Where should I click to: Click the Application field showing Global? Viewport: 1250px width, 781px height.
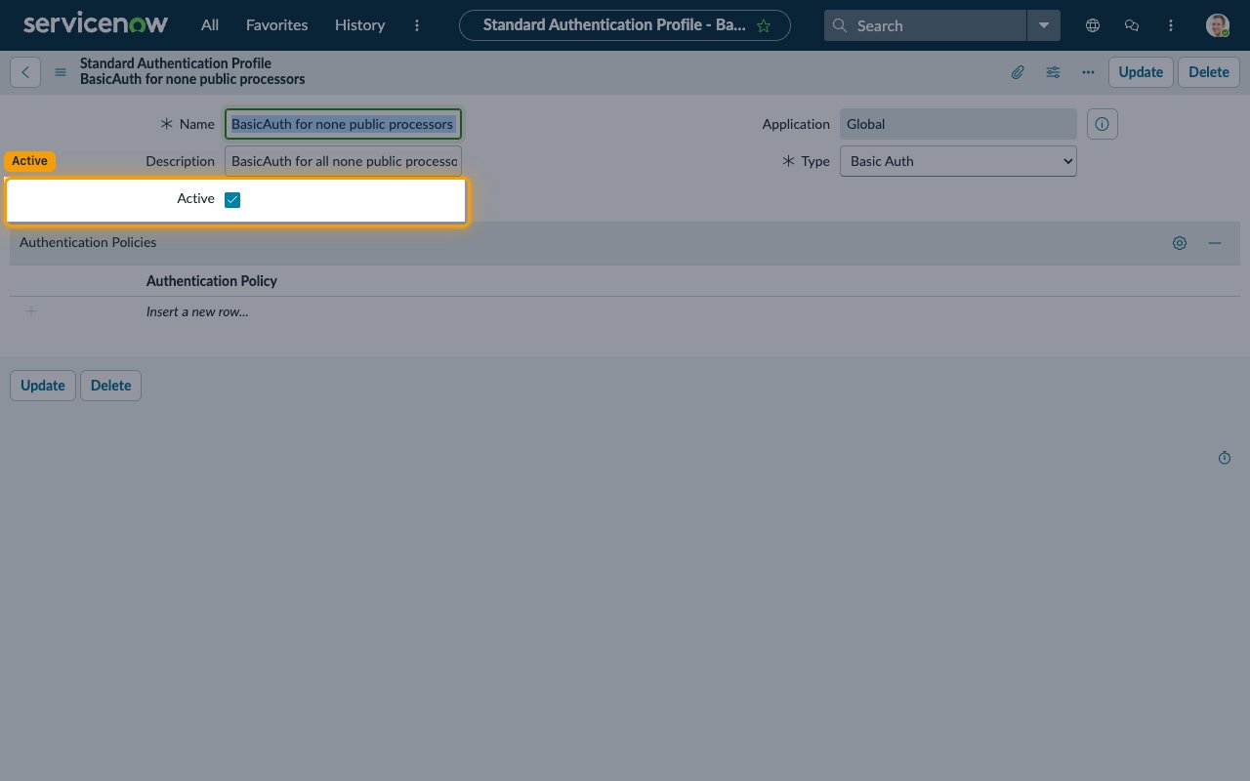click(958, 124)
